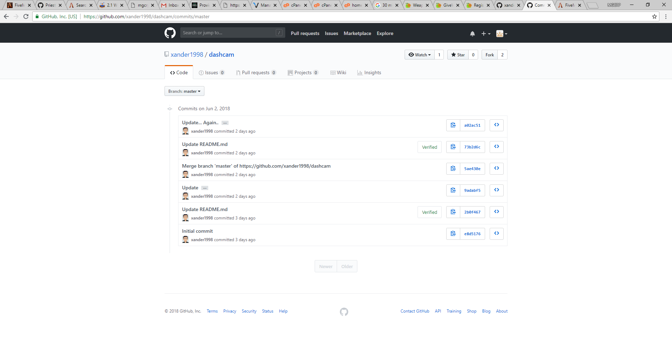Focus the 'Search or jump to' field

point(233,33)
